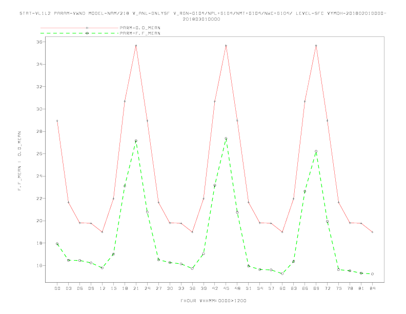Select red O.O_MEAN peak point at hour 69
The image size is (406, 314).
tap(316, 46)
